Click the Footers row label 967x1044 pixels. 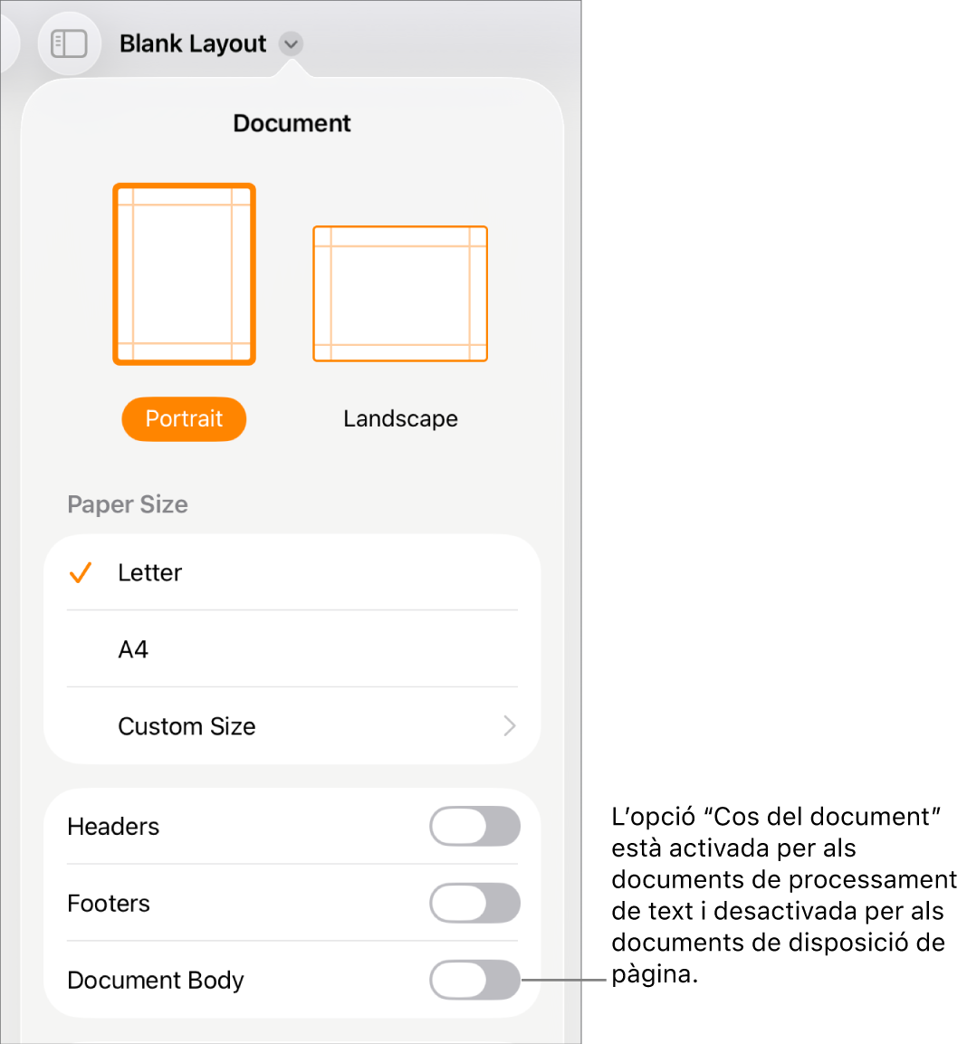pos(109,904)
